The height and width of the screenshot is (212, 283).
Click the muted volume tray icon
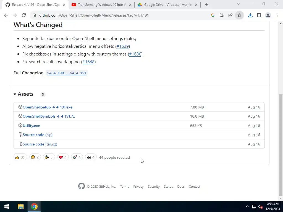coord(260,206)
